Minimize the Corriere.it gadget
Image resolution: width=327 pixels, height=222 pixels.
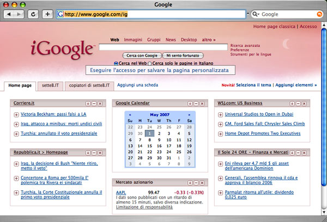[x=94, y=104]
